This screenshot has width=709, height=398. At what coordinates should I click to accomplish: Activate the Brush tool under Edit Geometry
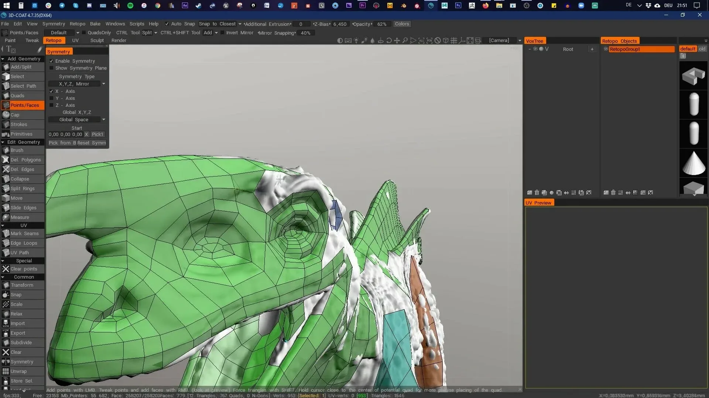point(17,150)
